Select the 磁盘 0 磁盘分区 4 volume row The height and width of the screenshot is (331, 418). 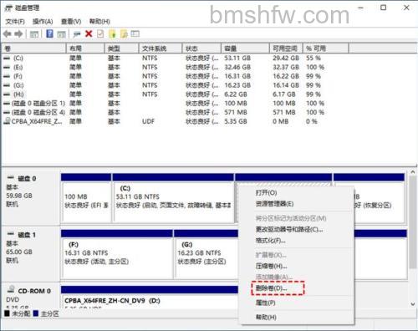point(165,112)
